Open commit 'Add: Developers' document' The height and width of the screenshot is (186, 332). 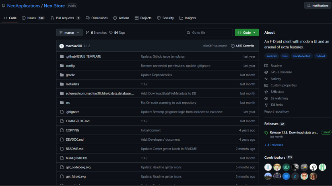tap(160, 139)
